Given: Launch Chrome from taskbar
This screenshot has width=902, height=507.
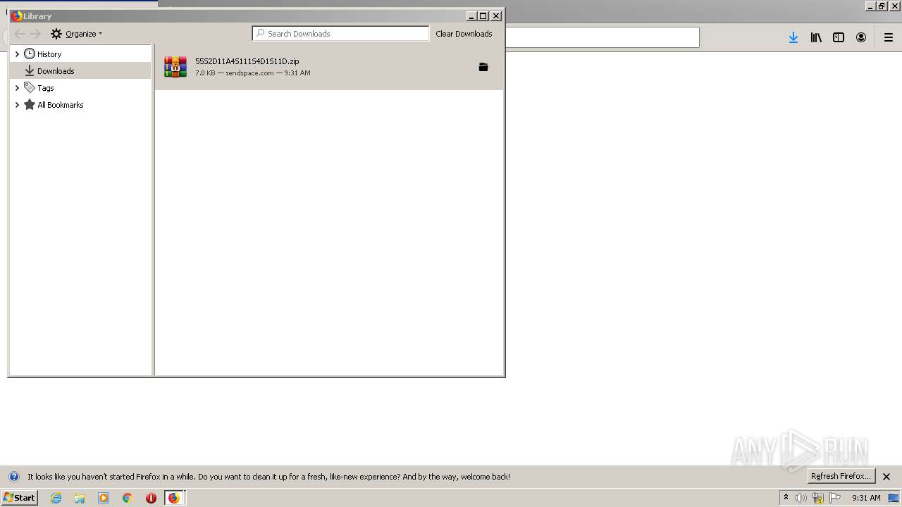Looking at the screenshot, I should (128, 498).
